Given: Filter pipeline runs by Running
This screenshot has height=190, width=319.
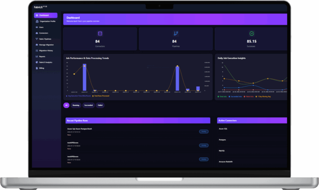Looking at the screenshot, I should point(76,105).
